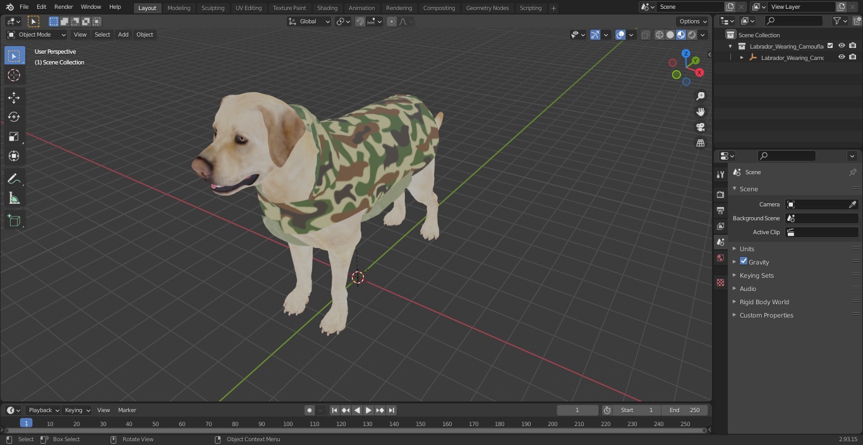Viewport: 863px width, 445px height.
Task: Open the viewport Select menu
Action: [x=102, y=35]
